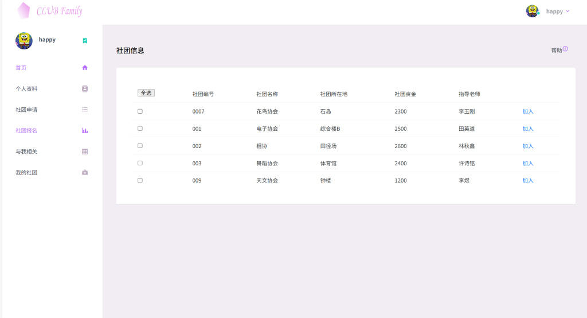Image resolution: width=587 pixels, height=318 pixels.
Task: Click the briefcase icon beside 我的社团
Action: 85,173
